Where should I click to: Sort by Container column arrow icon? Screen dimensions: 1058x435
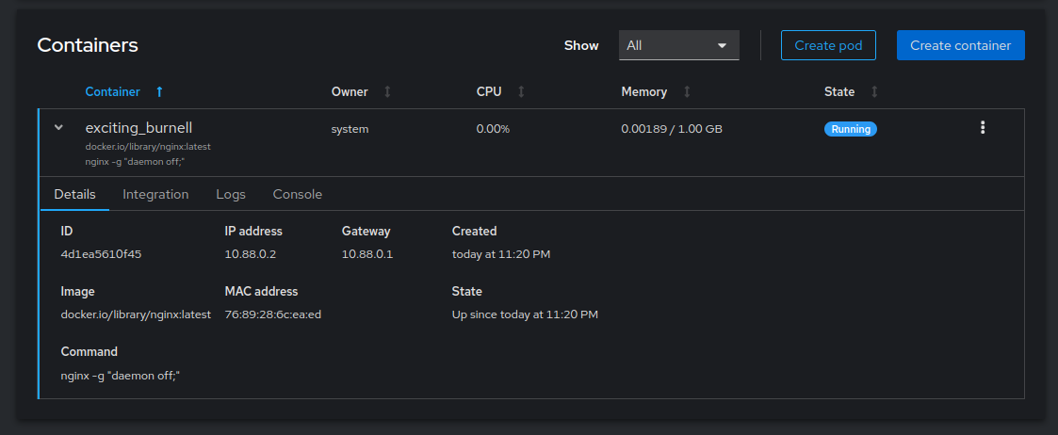(159, 91)
